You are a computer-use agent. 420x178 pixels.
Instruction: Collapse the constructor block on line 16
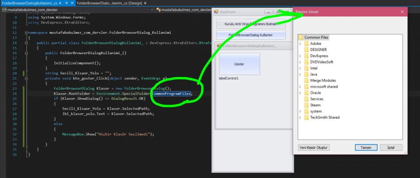26,53
